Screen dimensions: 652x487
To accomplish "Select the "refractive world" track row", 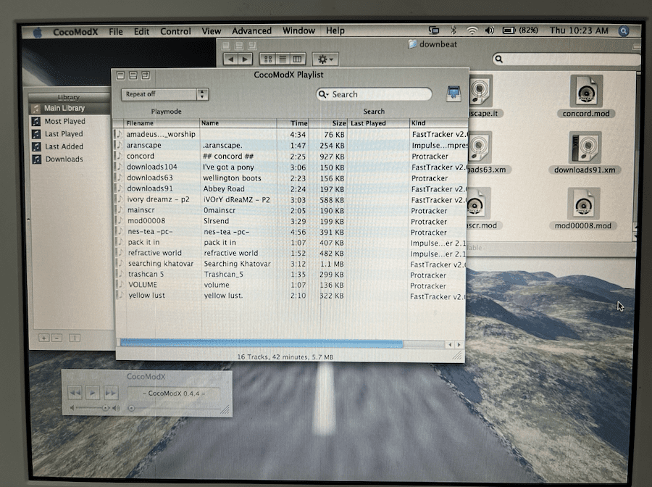I will point(291,253).
